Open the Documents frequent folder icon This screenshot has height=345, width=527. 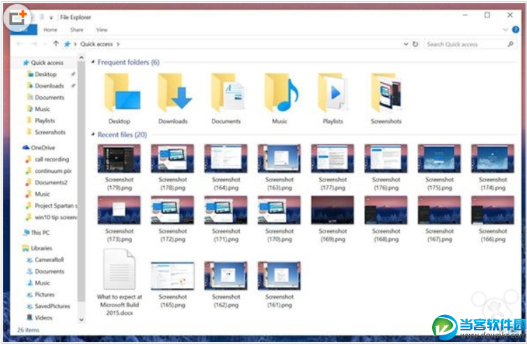[x=227, y=93]
